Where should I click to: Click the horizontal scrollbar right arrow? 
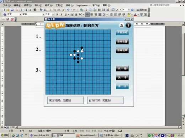[180, 127]
